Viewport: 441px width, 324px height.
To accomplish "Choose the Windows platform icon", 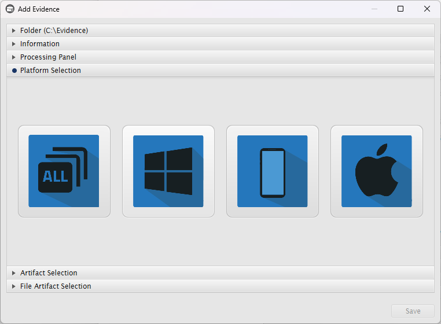I will (x=168, y=171).
